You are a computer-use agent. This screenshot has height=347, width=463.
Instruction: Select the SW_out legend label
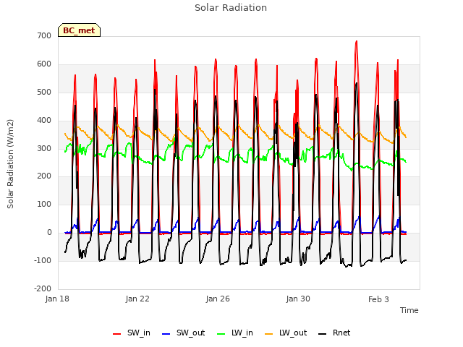pos(190,333)
